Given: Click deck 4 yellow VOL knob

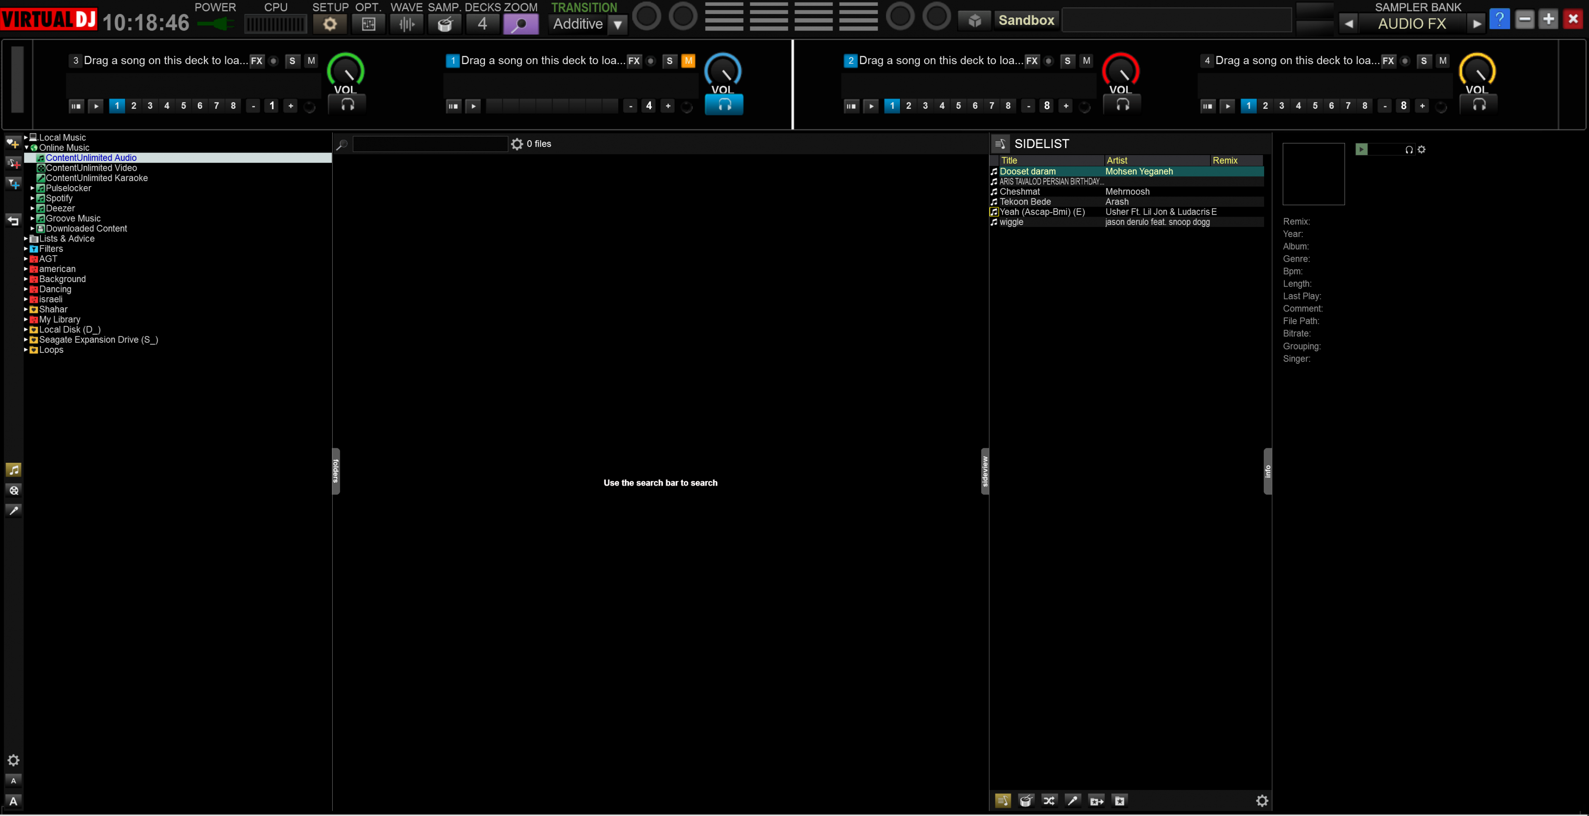Looking at the screenshot, I should (x=1477, y=71).
